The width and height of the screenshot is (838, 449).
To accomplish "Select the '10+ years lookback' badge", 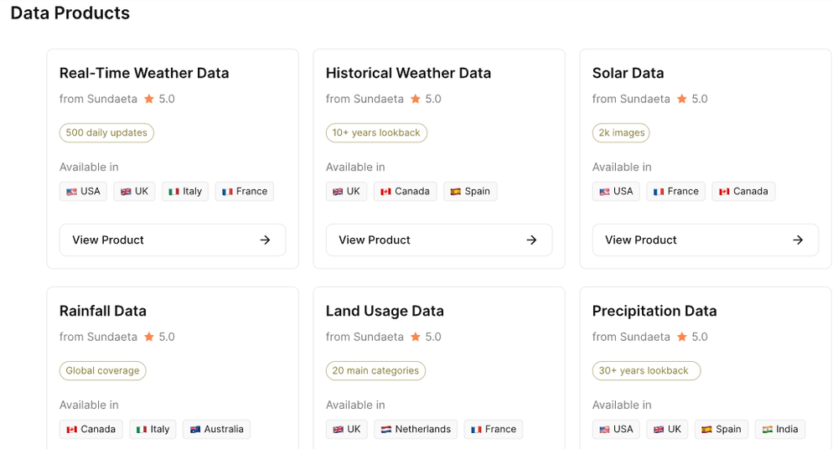I will [376, 132].
